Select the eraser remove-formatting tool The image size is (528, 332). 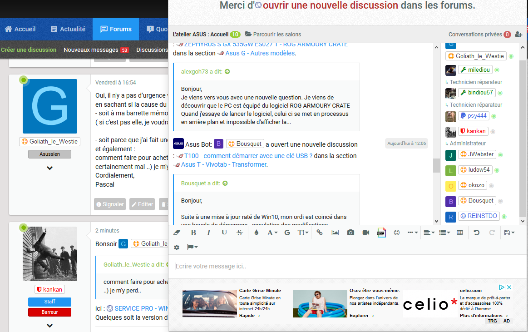tap(177, 233)
